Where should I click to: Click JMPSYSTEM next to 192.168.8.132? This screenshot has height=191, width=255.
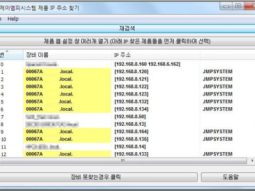pos(218,102)
